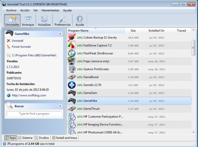Click the Gadwin PrintScreen icon

point(72,69)
